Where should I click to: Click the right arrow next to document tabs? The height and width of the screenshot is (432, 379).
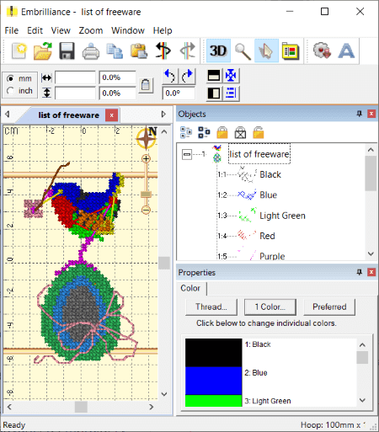(163, 115)
